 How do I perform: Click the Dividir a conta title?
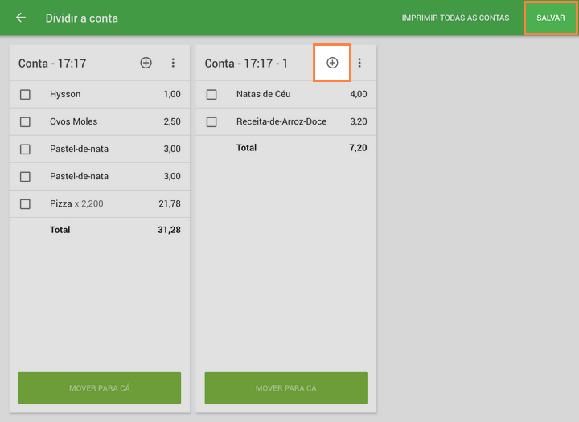[x=81, y=18]
